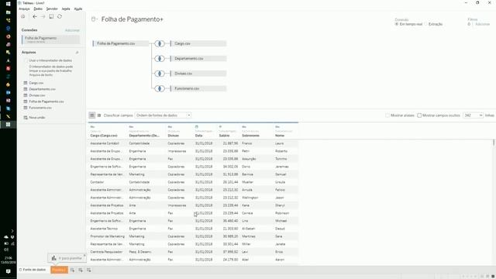The image size is (496, 279).
Task: Go forward with the right arrow toolbar icon
Action: [43, 16]
